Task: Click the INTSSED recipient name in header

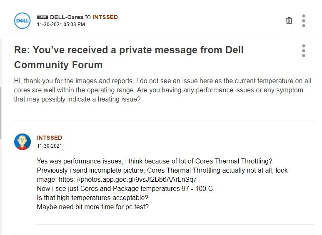Action: (105, 17)
